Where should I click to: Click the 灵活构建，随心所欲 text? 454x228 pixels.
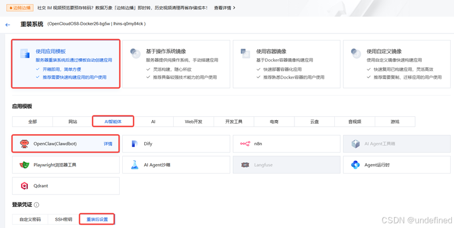tap(172, 69)
